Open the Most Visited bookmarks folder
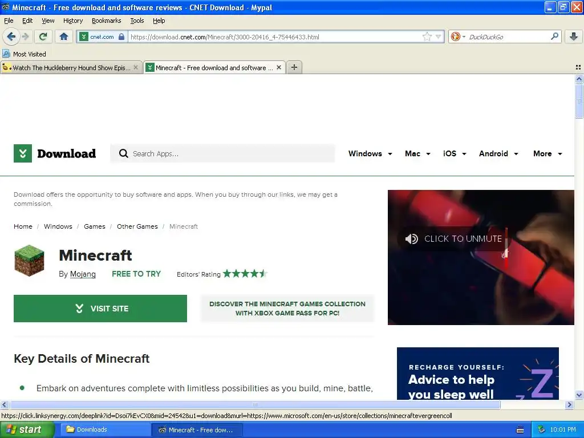 pyautogui.click(x=24, y=54)
